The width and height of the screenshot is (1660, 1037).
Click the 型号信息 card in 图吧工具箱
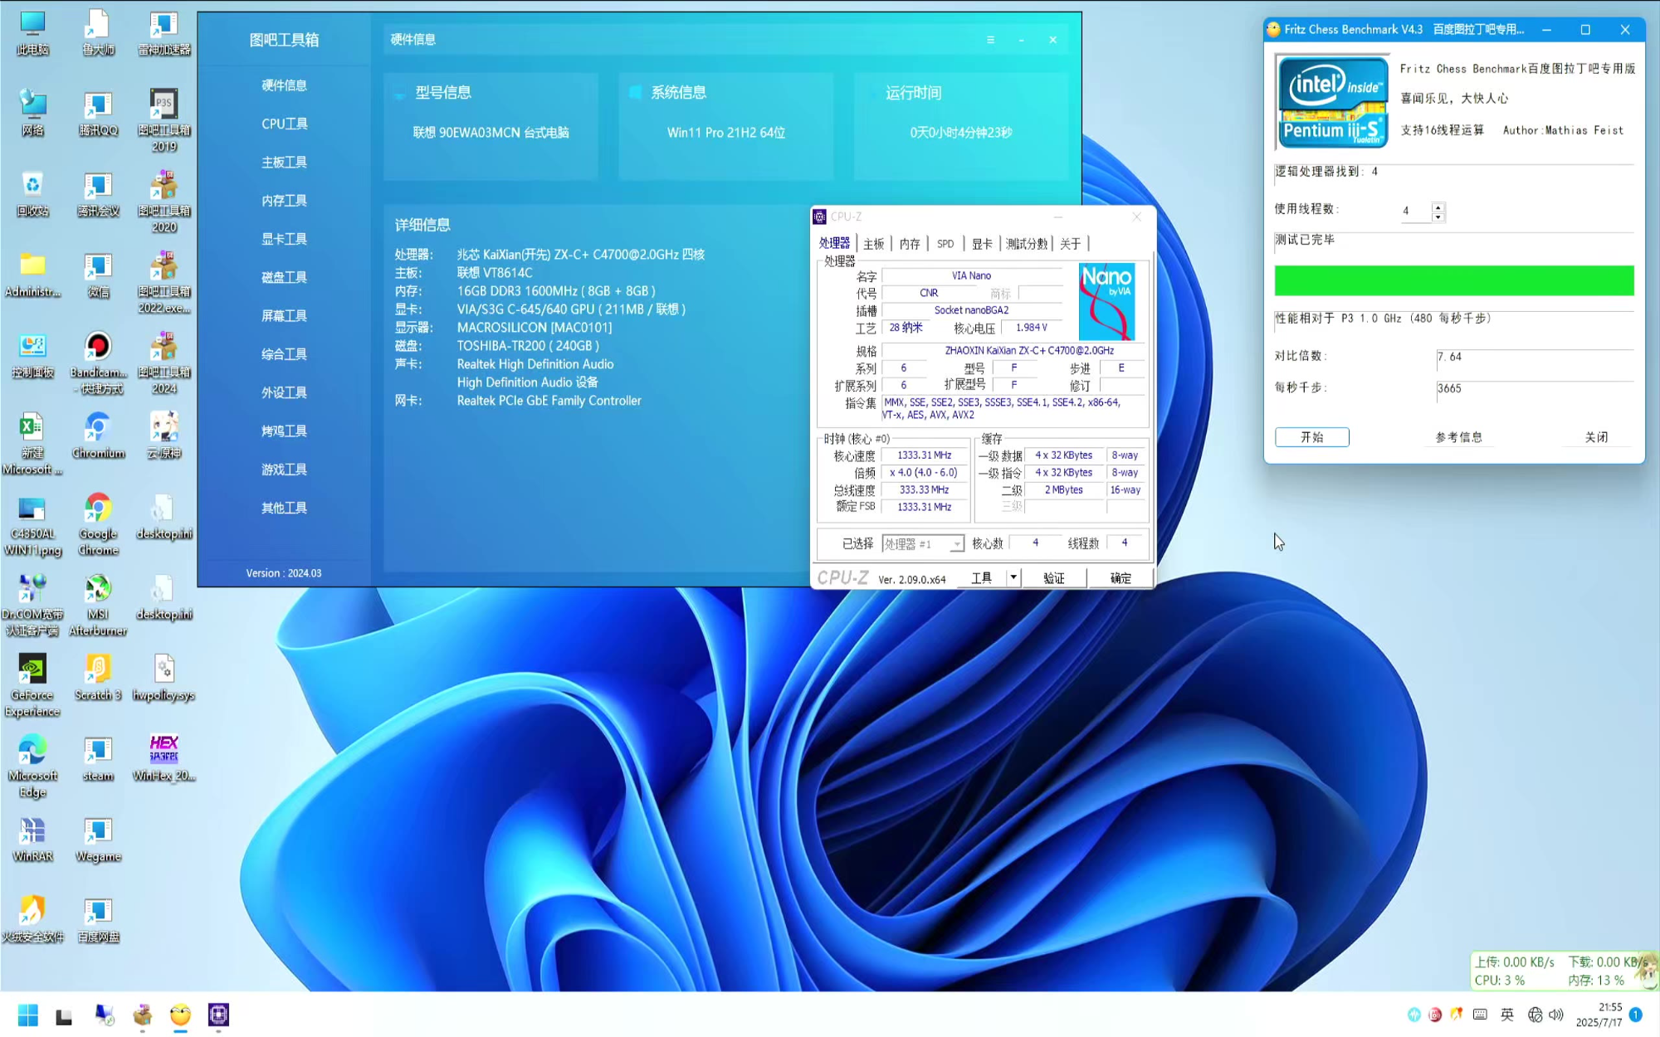(x=491, y=126)
